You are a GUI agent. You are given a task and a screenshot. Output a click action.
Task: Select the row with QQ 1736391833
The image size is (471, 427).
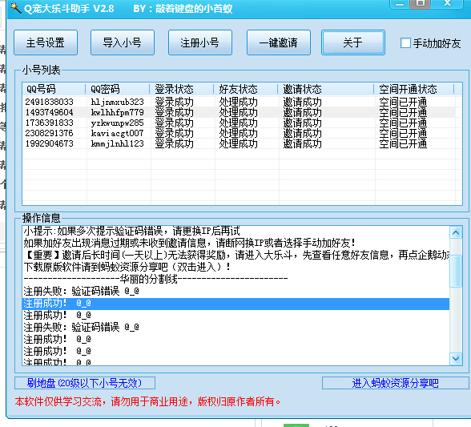pyautogui.click(x=239, y=123)
